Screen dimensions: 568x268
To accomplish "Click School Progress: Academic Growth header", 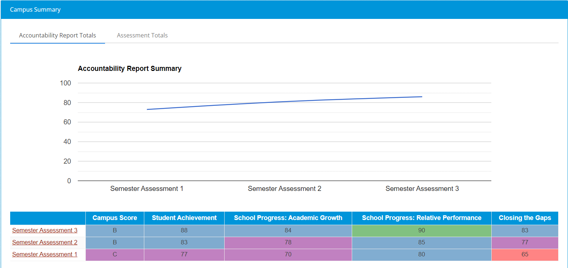I will (288, 218).
